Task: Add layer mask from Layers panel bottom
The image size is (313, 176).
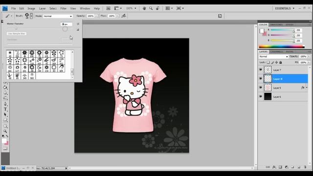Action: 280,167
